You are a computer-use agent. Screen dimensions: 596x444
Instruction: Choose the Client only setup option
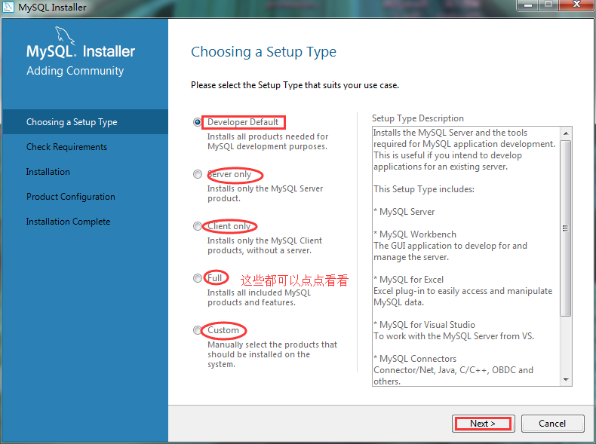197,226
